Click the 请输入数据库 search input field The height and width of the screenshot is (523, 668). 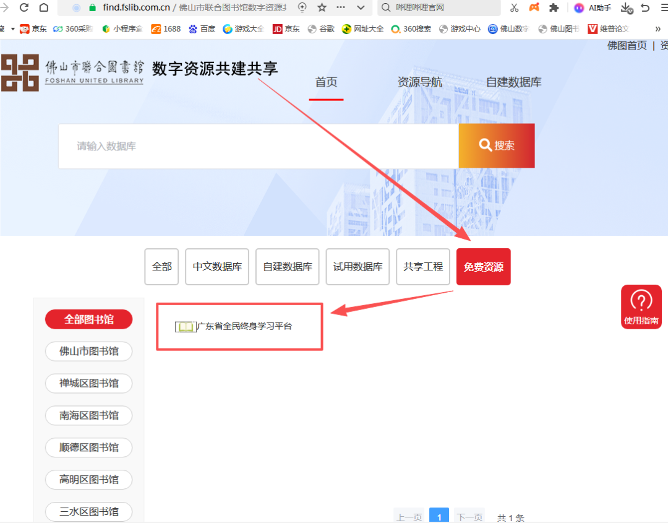[259, 146]
